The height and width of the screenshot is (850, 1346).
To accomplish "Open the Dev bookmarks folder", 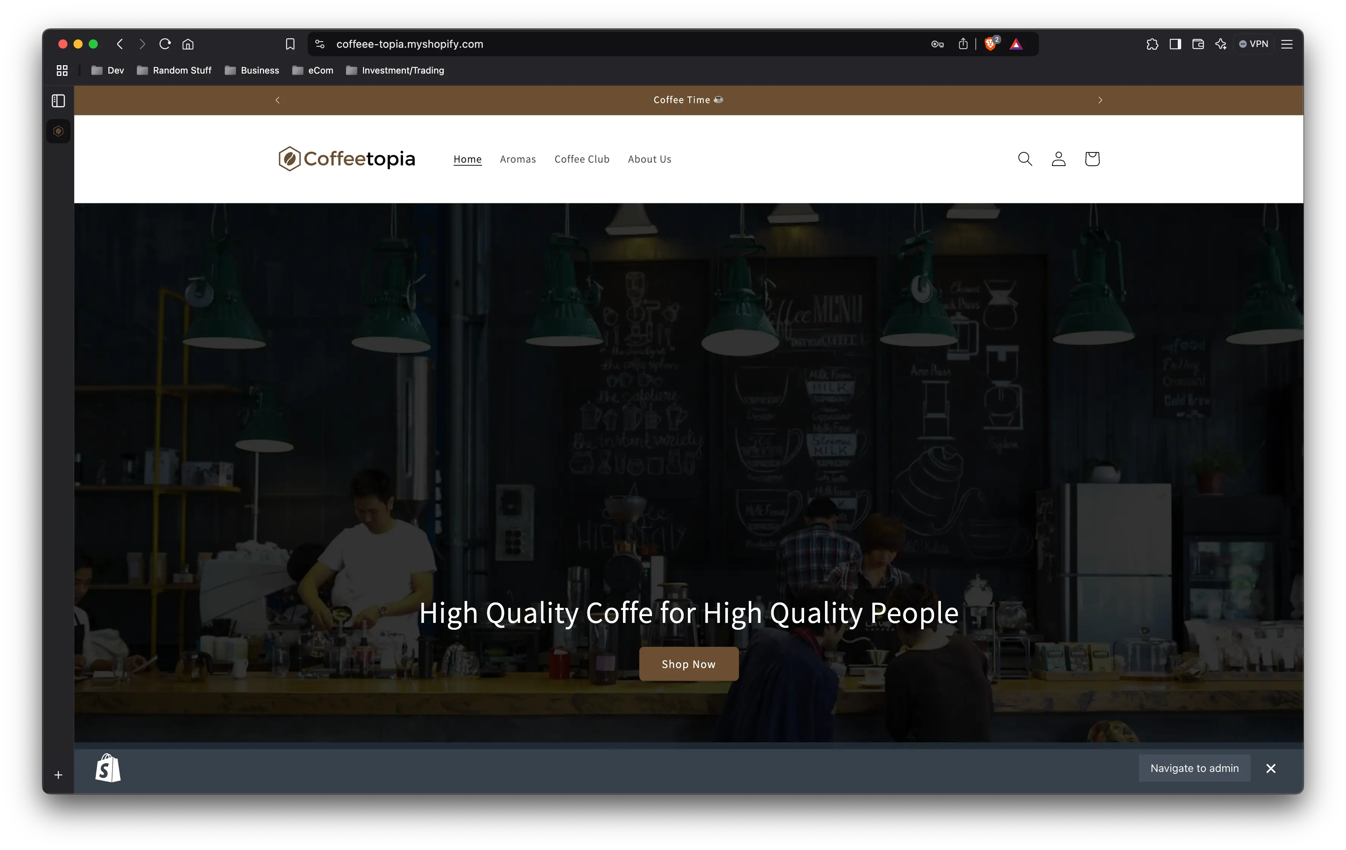I will [x=107, y=71].
